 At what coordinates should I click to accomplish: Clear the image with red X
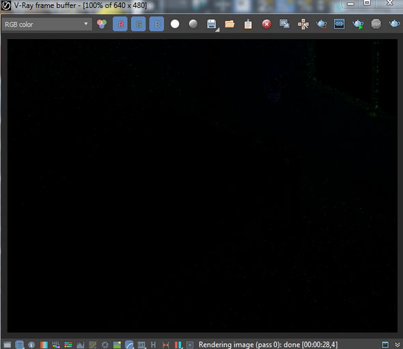click(266, 24)
